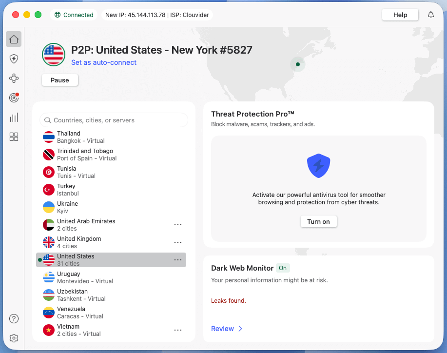The image size is (447, 353).
Task: Open help question mark icon in sidebar
Action: pyautogui.click(x=14, y=318)
